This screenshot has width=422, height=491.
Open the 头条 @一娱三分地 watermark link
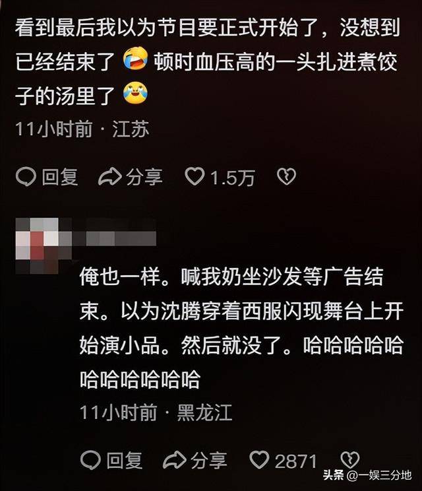coord(367,475)
